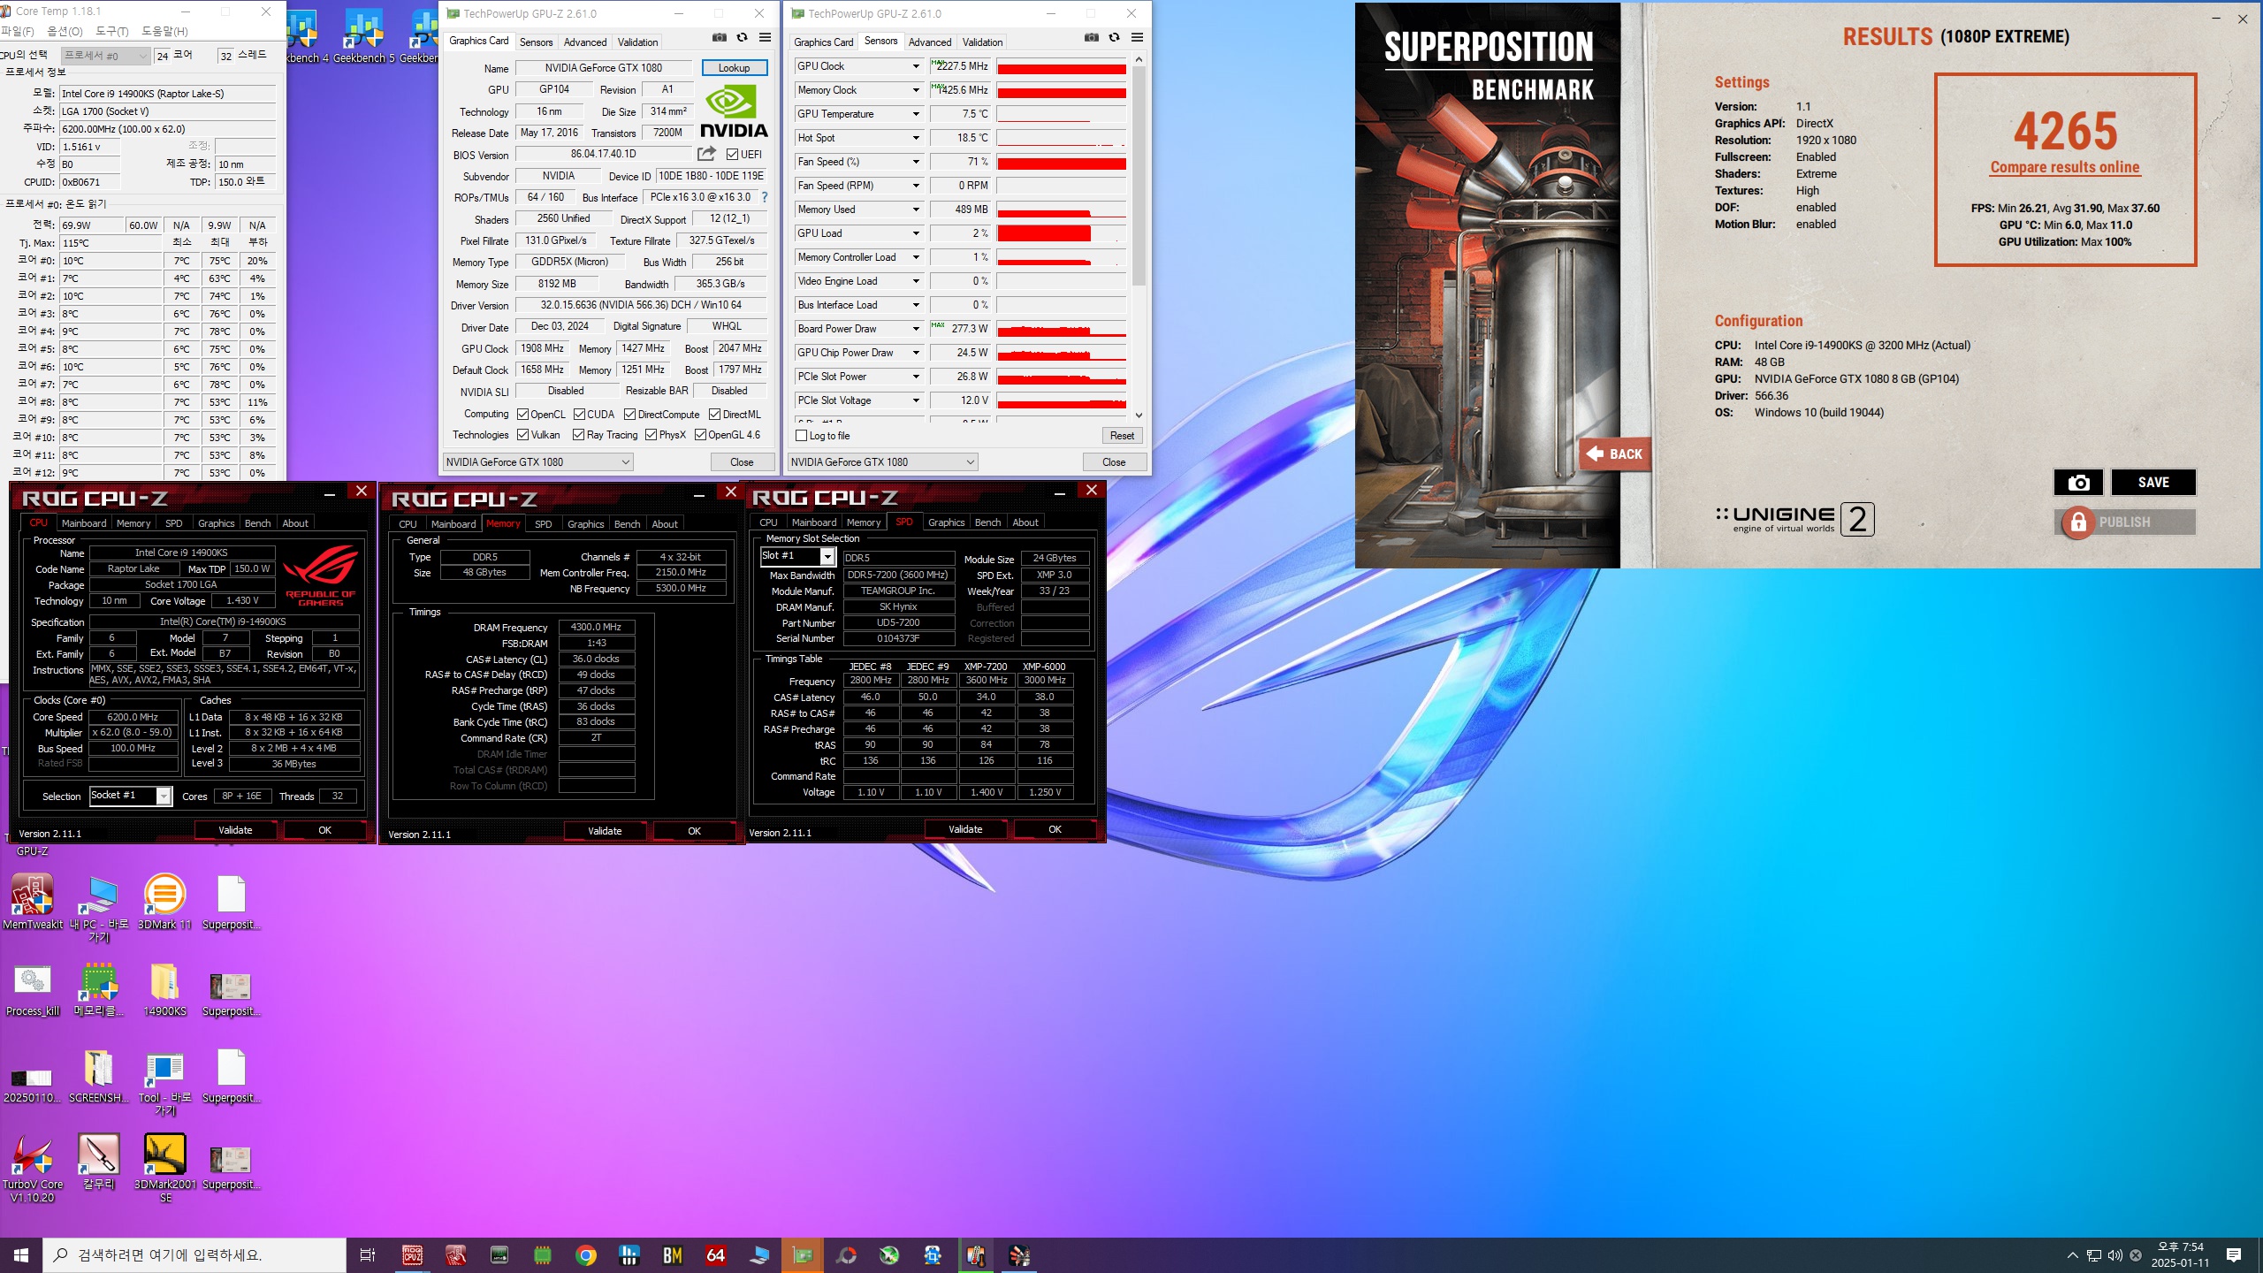The image size is (2263, 1273).
Task: Click the SAVE button in Superposition
Action: (x=2153, y=482)
